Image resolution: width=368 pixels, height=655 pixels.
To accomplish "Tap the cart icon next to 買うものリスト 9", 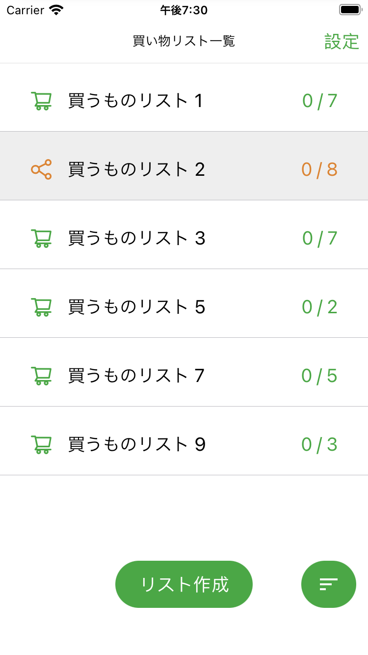I will pyautogui.click(x=41, y=444).
